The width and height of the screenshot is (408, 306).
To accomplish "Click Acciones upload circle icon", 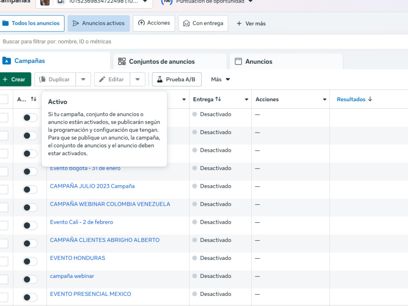I will click(x=141, y=23).
